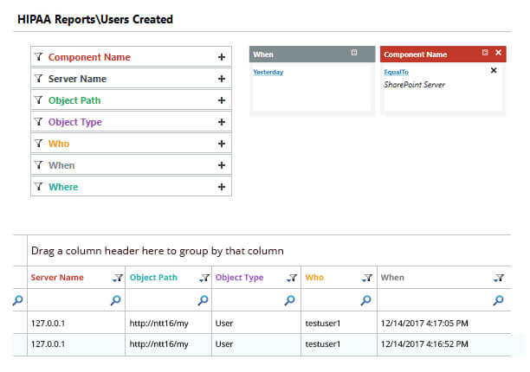Add a Server Name filter with plus
This screenshot has height=372, width=530.
click(222, 79)
